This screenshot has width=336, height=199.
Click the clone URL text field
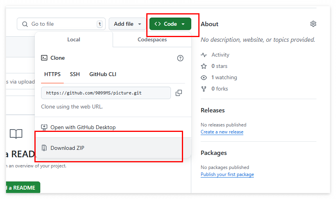(x=106, y=93)
